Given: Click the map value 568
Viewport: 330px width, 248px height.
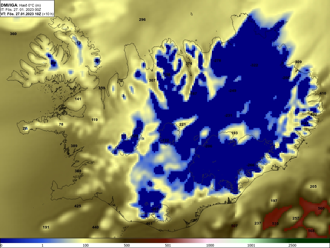Looking at the screenshot, I should tap(311, 231).
